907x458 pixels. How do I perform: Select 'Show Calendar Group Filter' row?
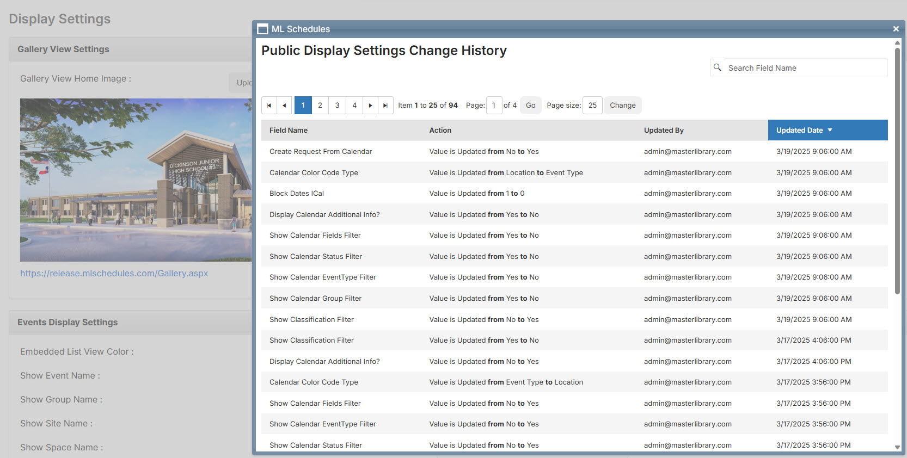point(574,299)
